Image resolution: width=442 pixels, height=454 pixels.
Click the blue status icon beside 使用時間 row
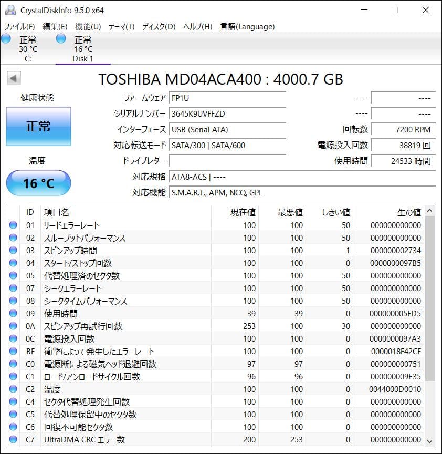click(x=13, y=314)
